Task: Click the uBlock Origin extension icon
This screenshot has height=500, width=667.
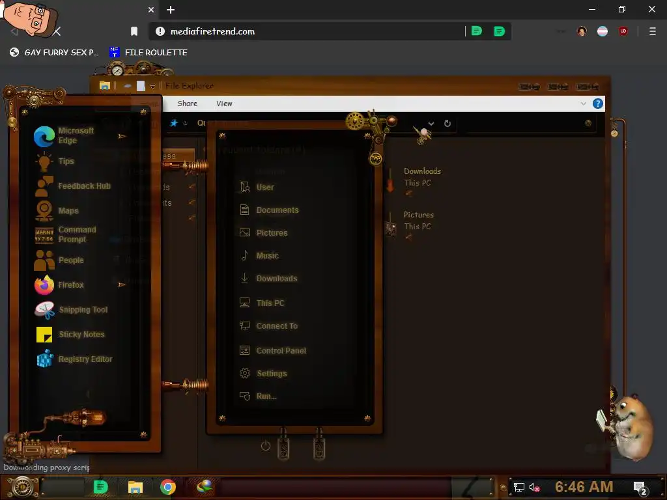Action: [x=623, y=31]
